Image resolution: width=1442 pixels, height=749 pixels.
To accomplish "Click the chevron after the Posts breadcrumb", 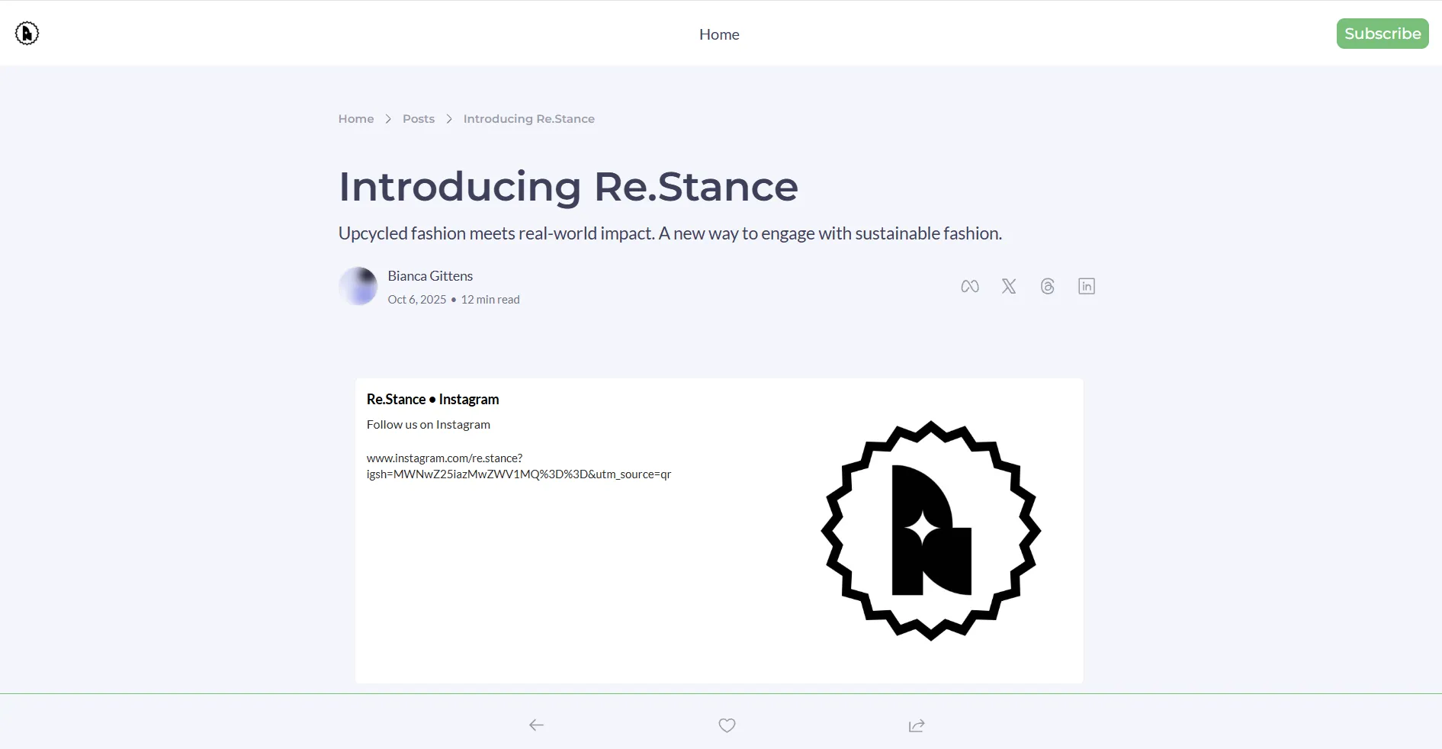I will (449, 119).
